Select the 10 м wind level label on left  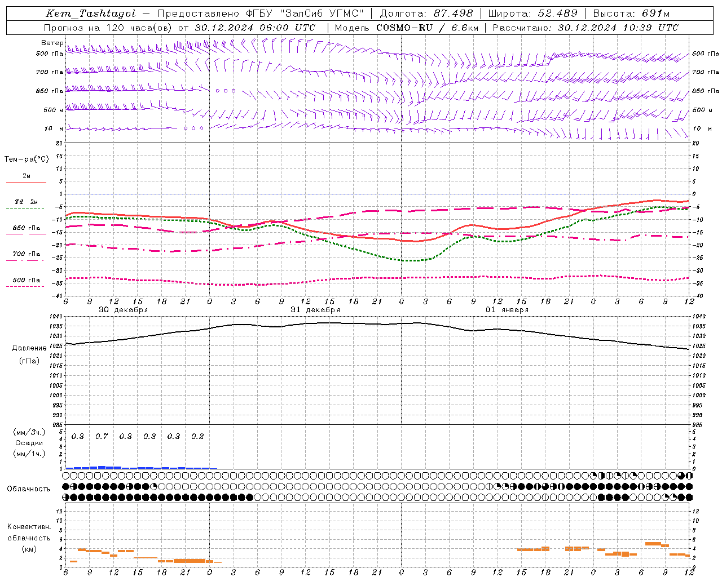[x=54, y=128]
